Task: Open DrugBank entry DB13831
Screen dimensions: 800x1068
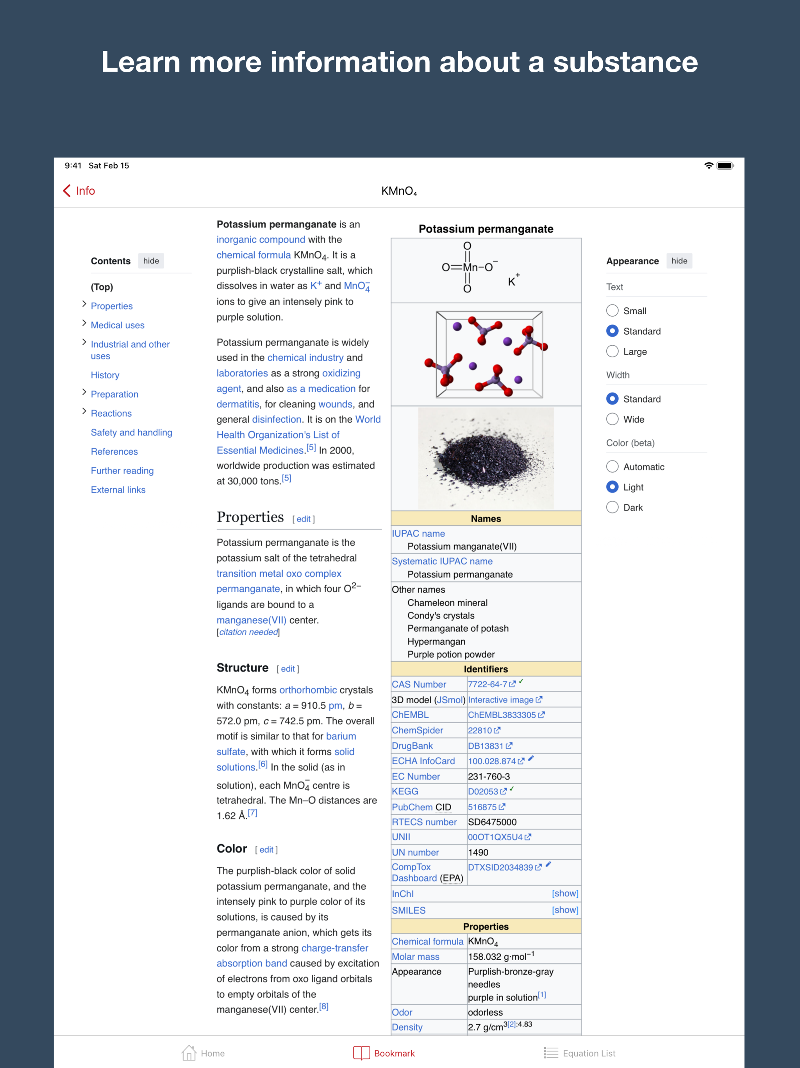Action: [x=490, y=746]
